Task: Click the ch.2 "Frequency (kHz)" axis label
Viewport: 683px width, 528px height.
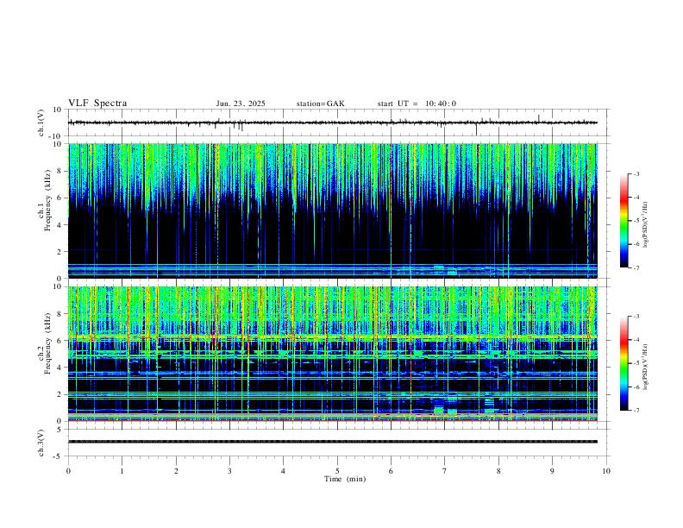Action: pos(47,343)
